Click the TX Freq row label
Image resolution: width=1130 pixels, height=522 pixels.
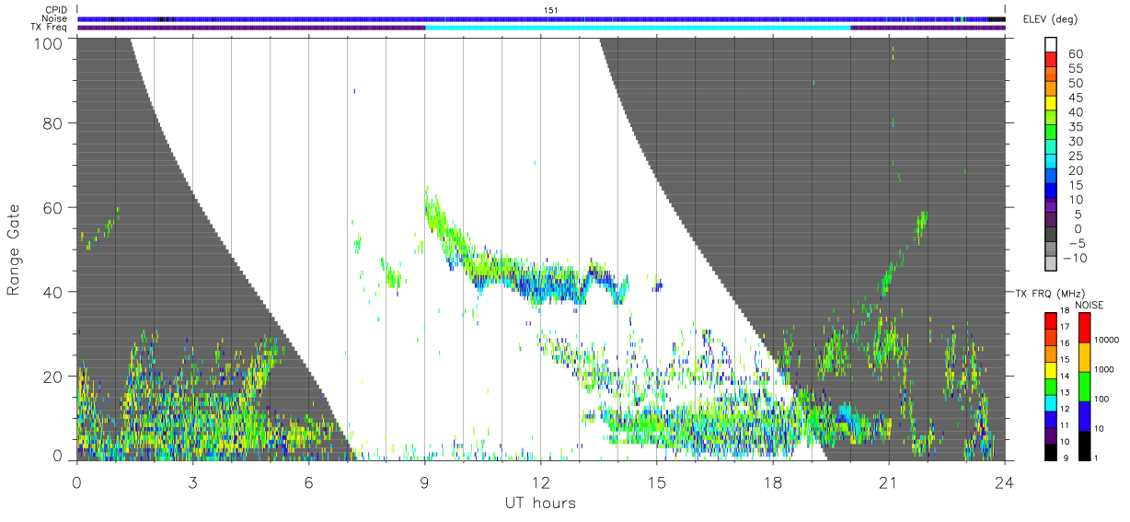[x=50, y=27]
